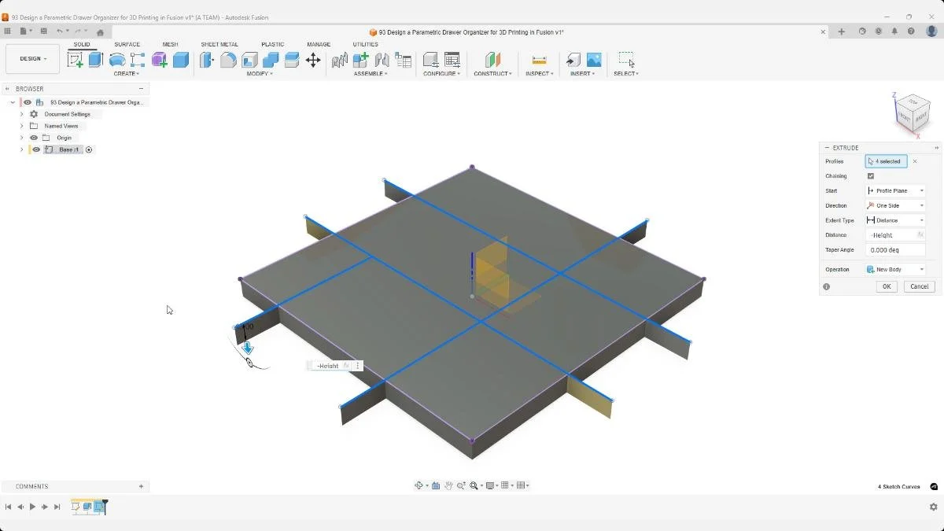Click the Canvas icon in Insert group
This screenshot has width=944, height=531.
click(x=594, y=59)
